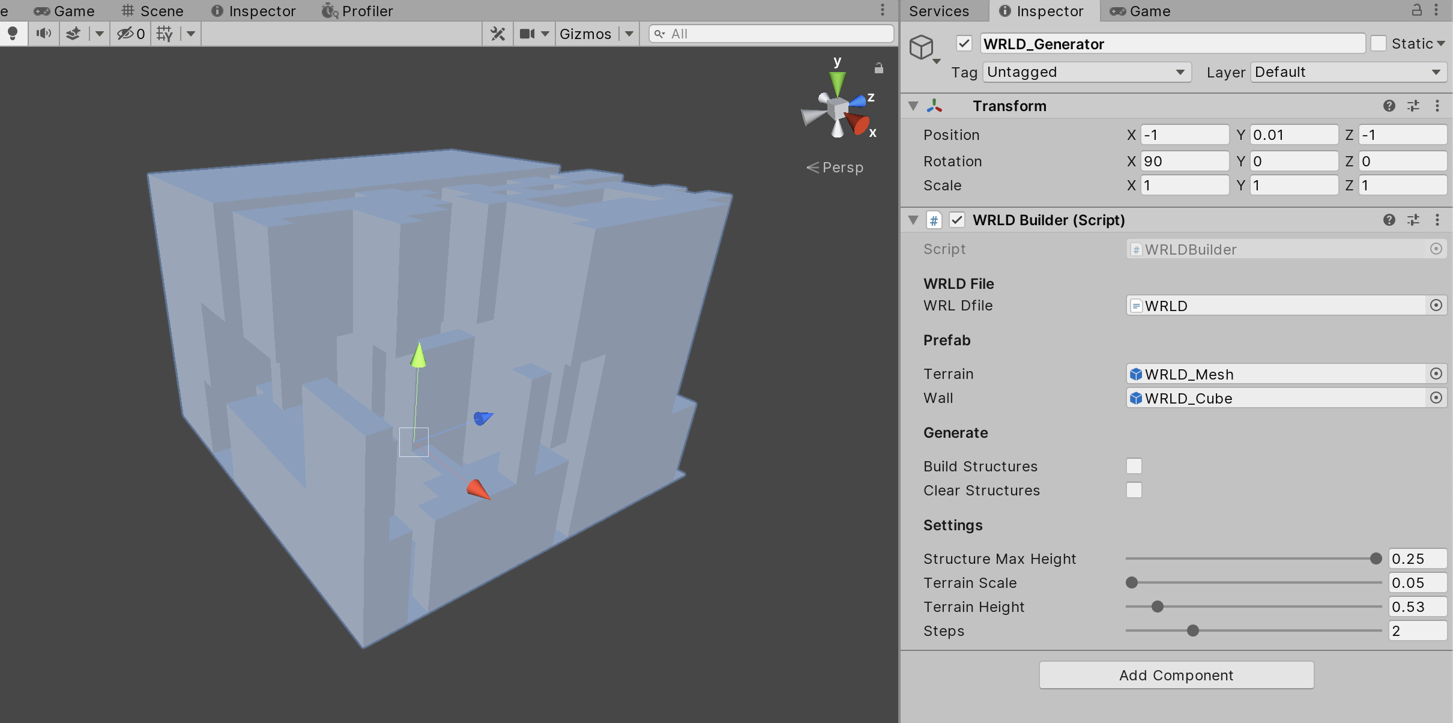This screenshot has height=723, width=1453.
Task: Toggle scene grid visibility icon
Action: [x=164, y=34]
